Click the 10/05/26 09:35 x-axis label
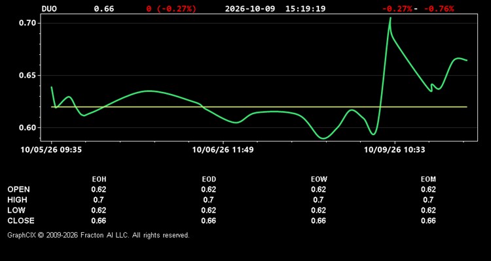This screenshot has height=261, width=491. tap(51, 150)
